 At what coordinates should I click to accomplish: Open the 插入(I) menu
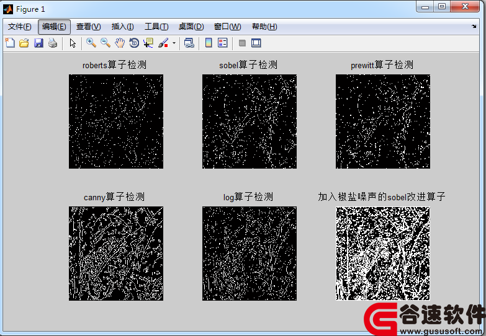click(122, 27)
